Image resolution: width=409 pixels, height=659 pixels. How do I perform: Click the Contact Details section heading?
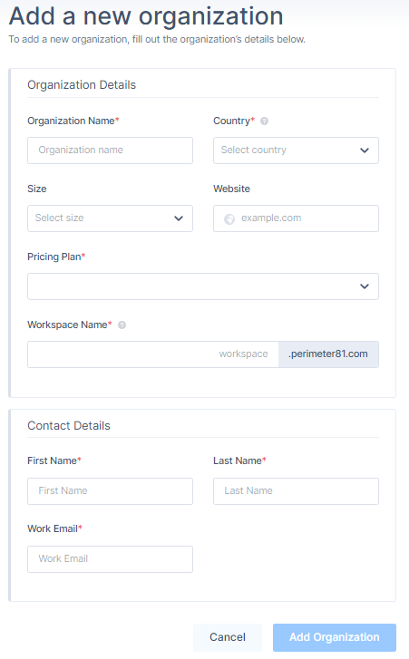(69, 426)
